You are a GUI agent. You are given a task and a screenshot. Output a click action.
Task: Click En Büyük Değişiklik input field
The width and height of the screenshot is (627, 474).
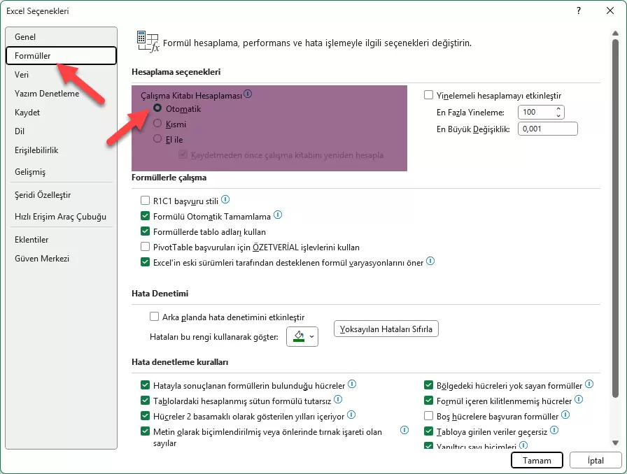tap(547, 129)
